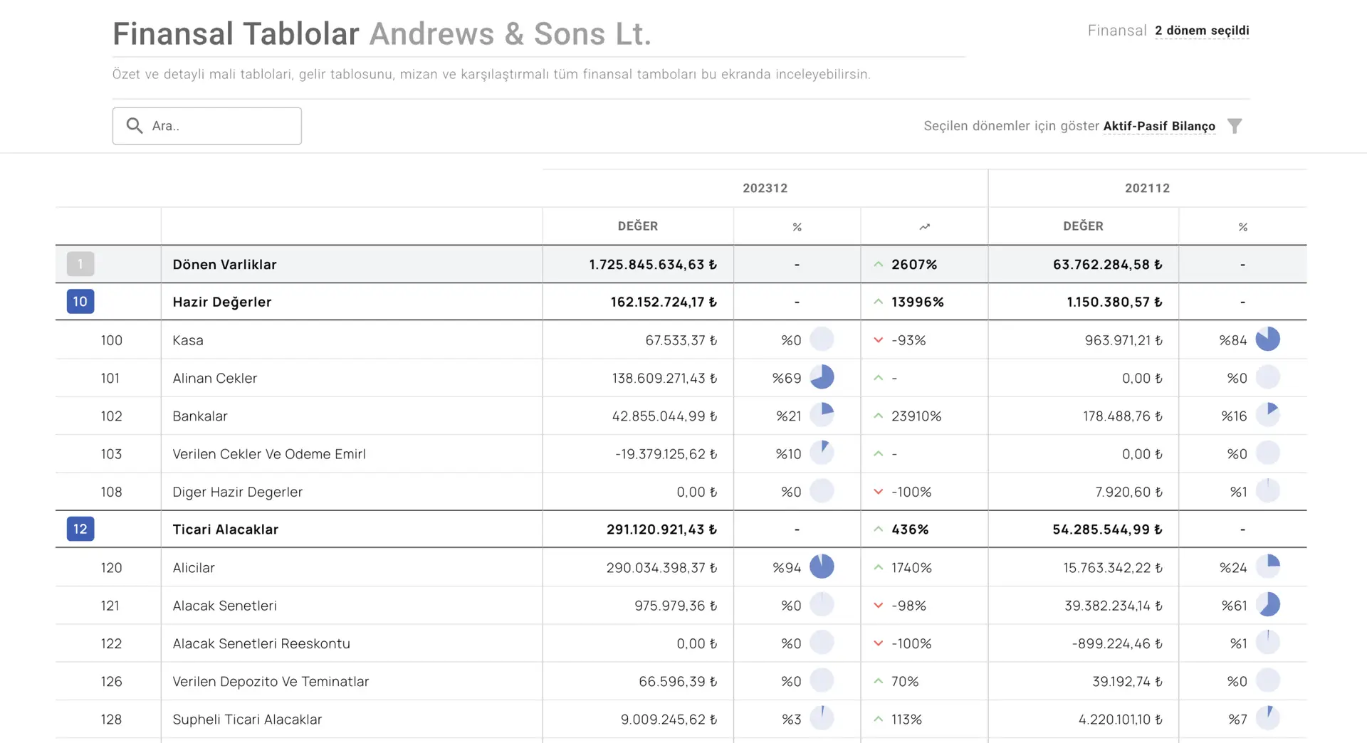Viewport: 1367px width, 743px height.
Task: Click the filter funnel icon
Action: point(1235,126)
